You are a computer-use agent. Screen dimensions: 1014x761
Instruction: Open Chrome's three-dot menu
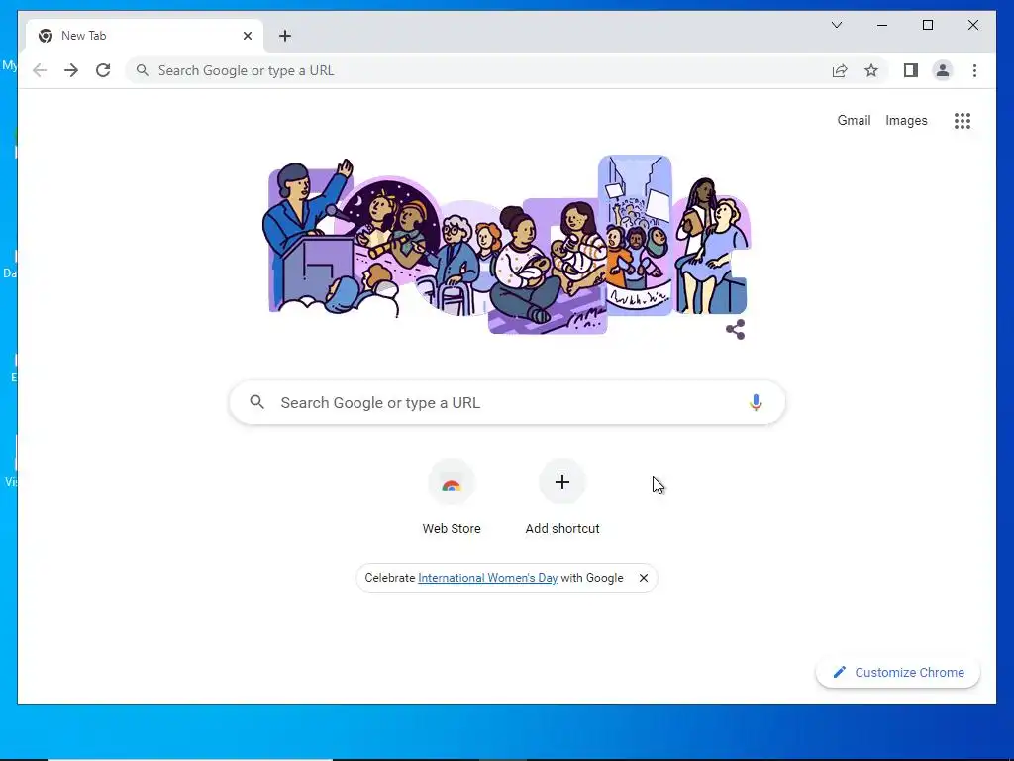coord(974,70)
